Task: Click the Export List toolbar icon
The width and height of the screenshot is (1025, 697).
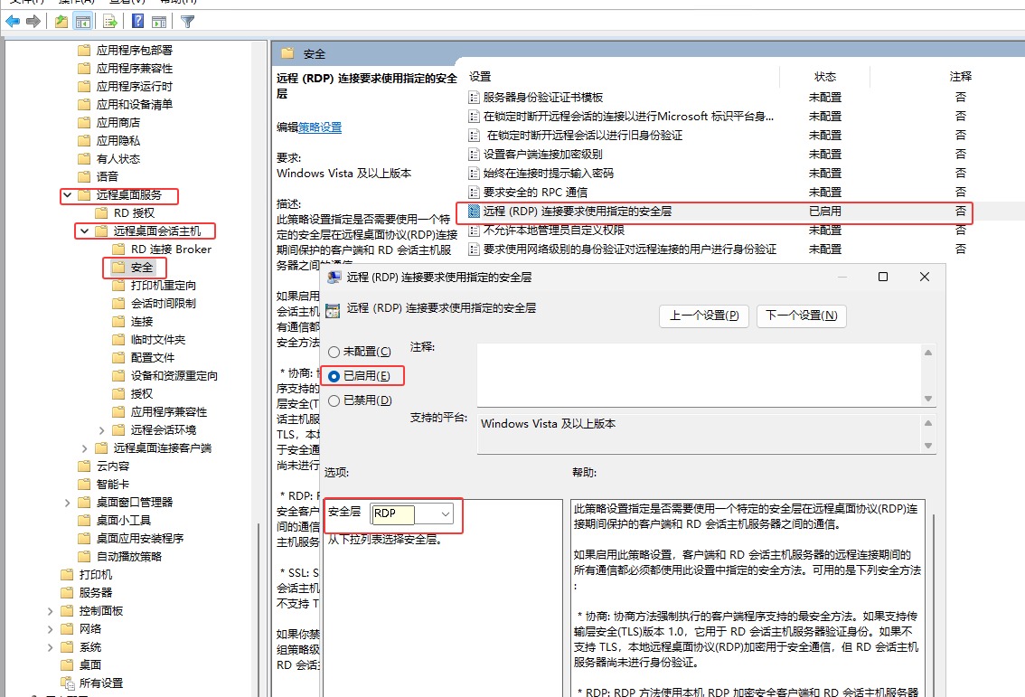Action: pyautogui.click(x=110, y=21)
